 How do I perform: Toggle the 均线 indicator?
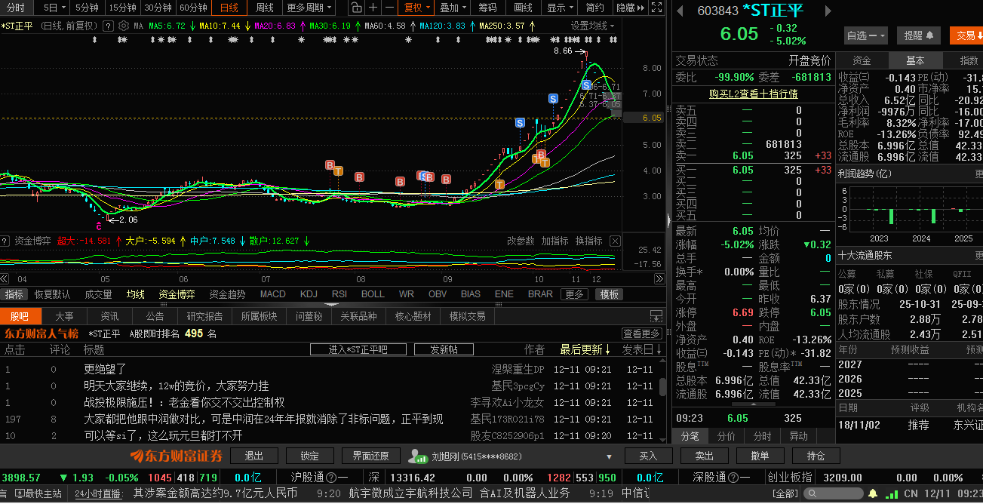[136, 294]
